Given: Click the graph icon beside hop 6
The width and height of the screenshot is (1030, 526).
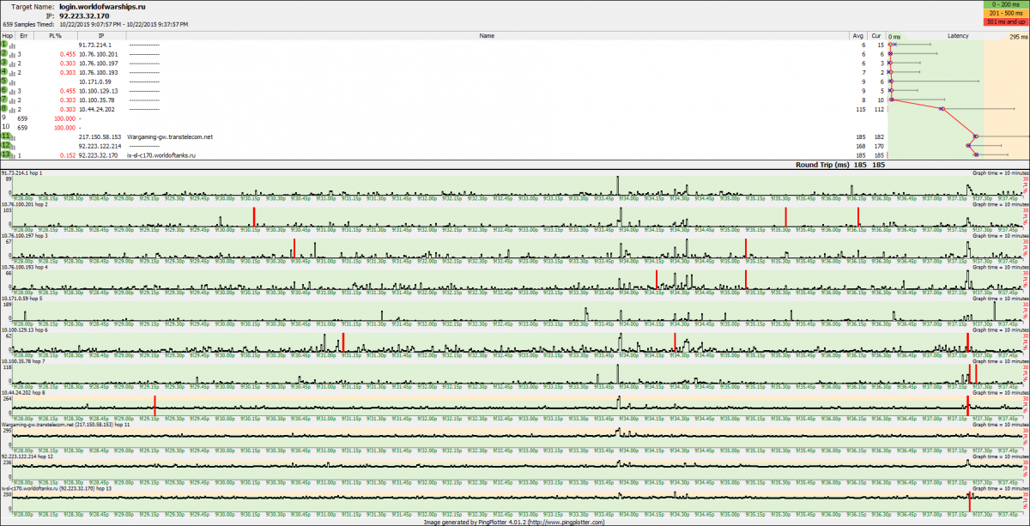Looking at the screenshot, I should 14,91.
